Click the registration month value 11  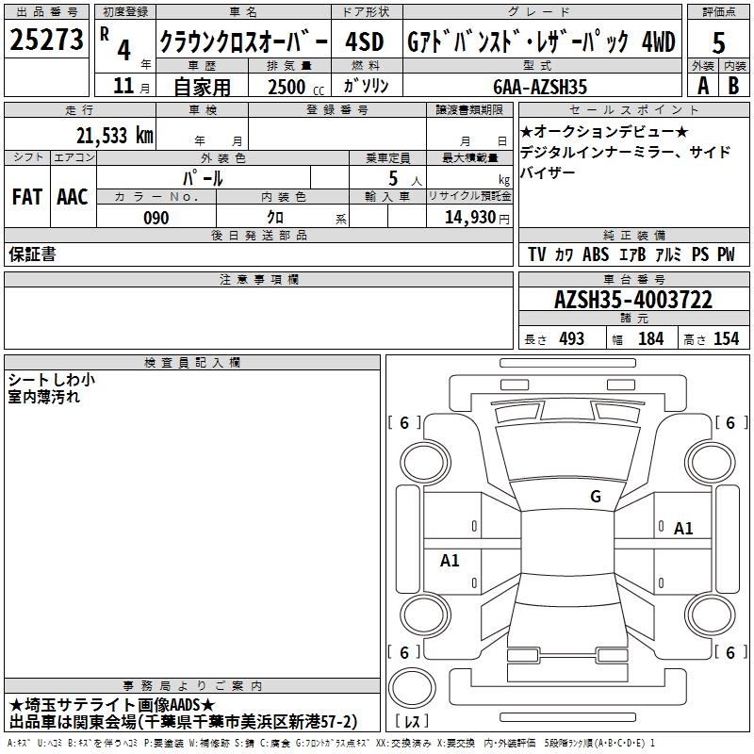point(123,86)
